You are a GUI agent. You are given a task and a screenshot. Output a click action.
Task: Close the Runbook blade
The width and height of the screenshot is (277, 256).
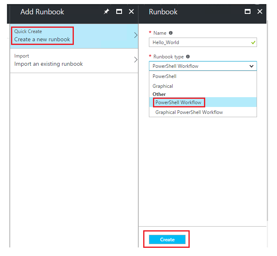tap(260, 12)
